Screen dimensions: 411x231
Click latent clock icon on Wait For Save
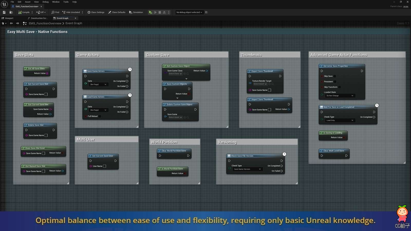(377, 105)
